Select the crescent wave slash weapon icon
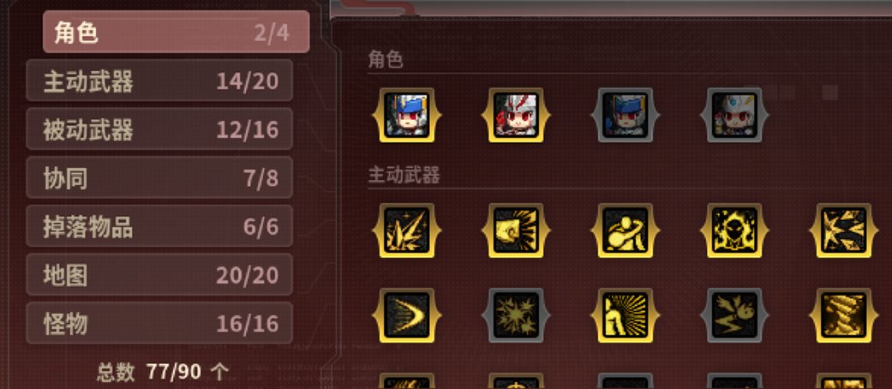This screenshot has height=389, width=892. click(x=407, y=315)
